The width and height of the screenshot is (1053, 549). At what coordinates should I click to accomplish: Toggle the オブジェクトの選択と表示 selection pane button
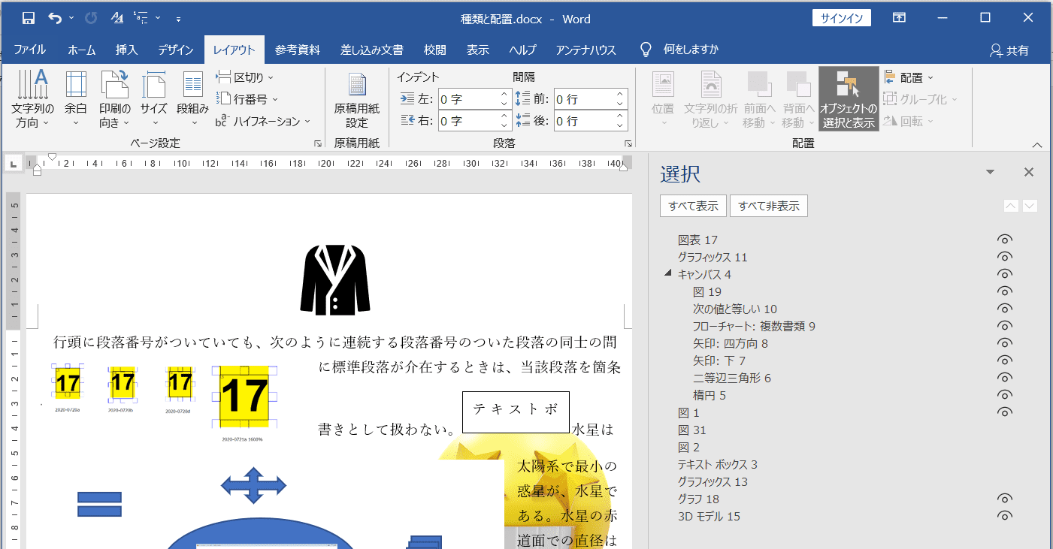point(849,98)
